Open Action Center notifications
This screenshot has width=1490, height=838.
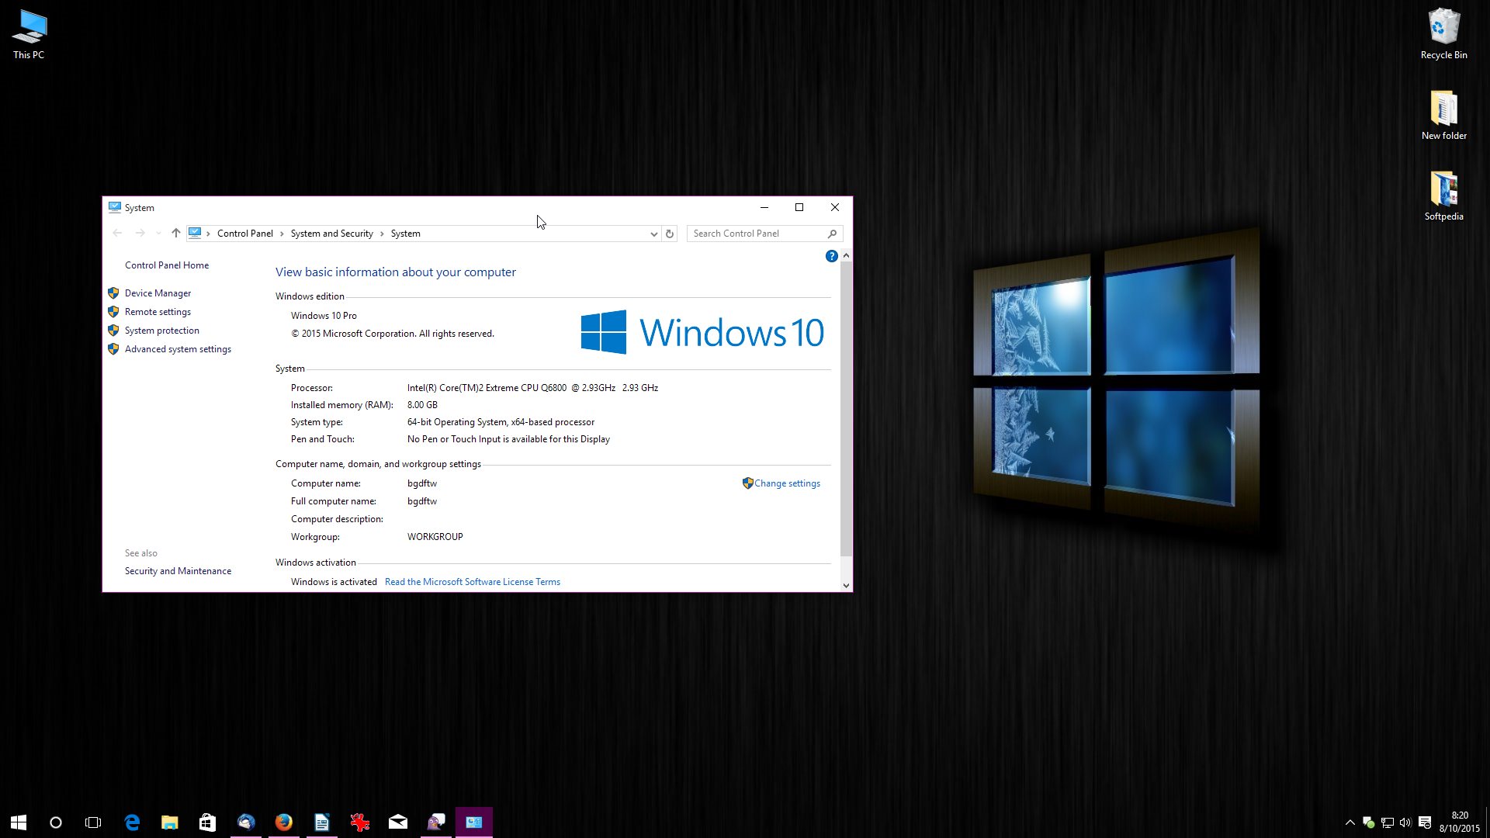[x=1425, y=822]
